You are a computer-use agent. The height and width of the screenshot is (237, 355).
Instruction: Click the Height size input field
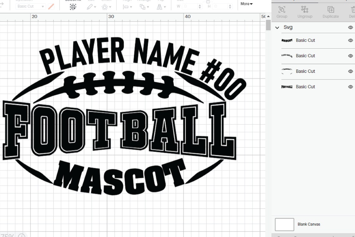tap(220, 6)
